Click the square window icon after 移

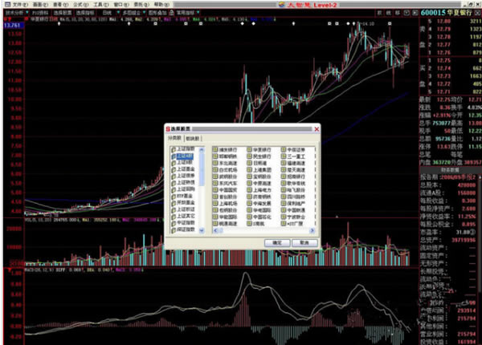click(406, 13)
